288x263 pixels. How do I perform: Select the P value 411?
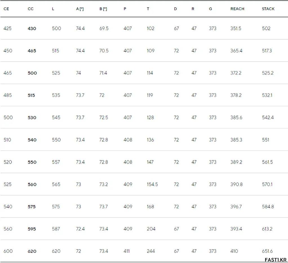tap(127, 251)
